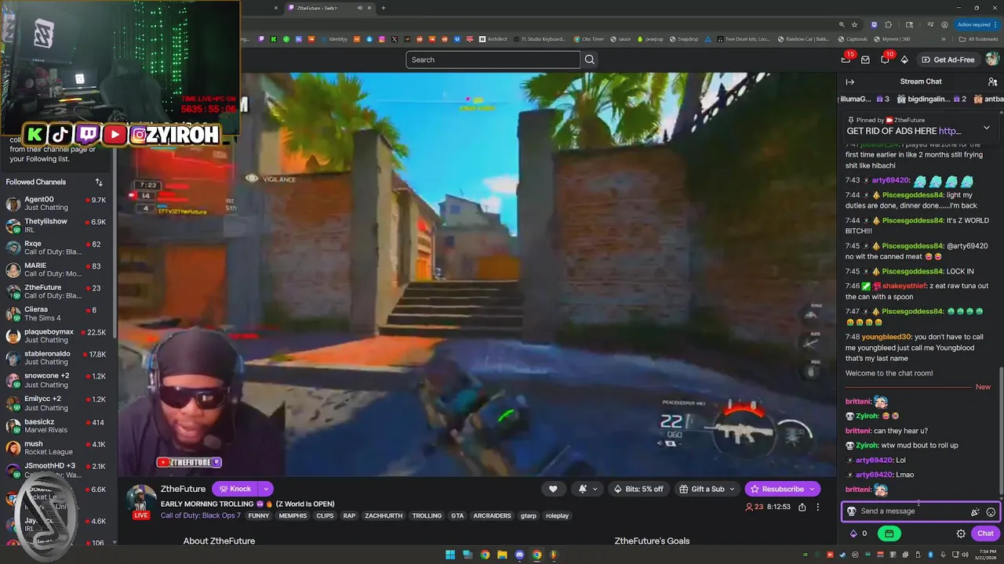Collapse the Stream Chat panel arrow

coord(849,81)
